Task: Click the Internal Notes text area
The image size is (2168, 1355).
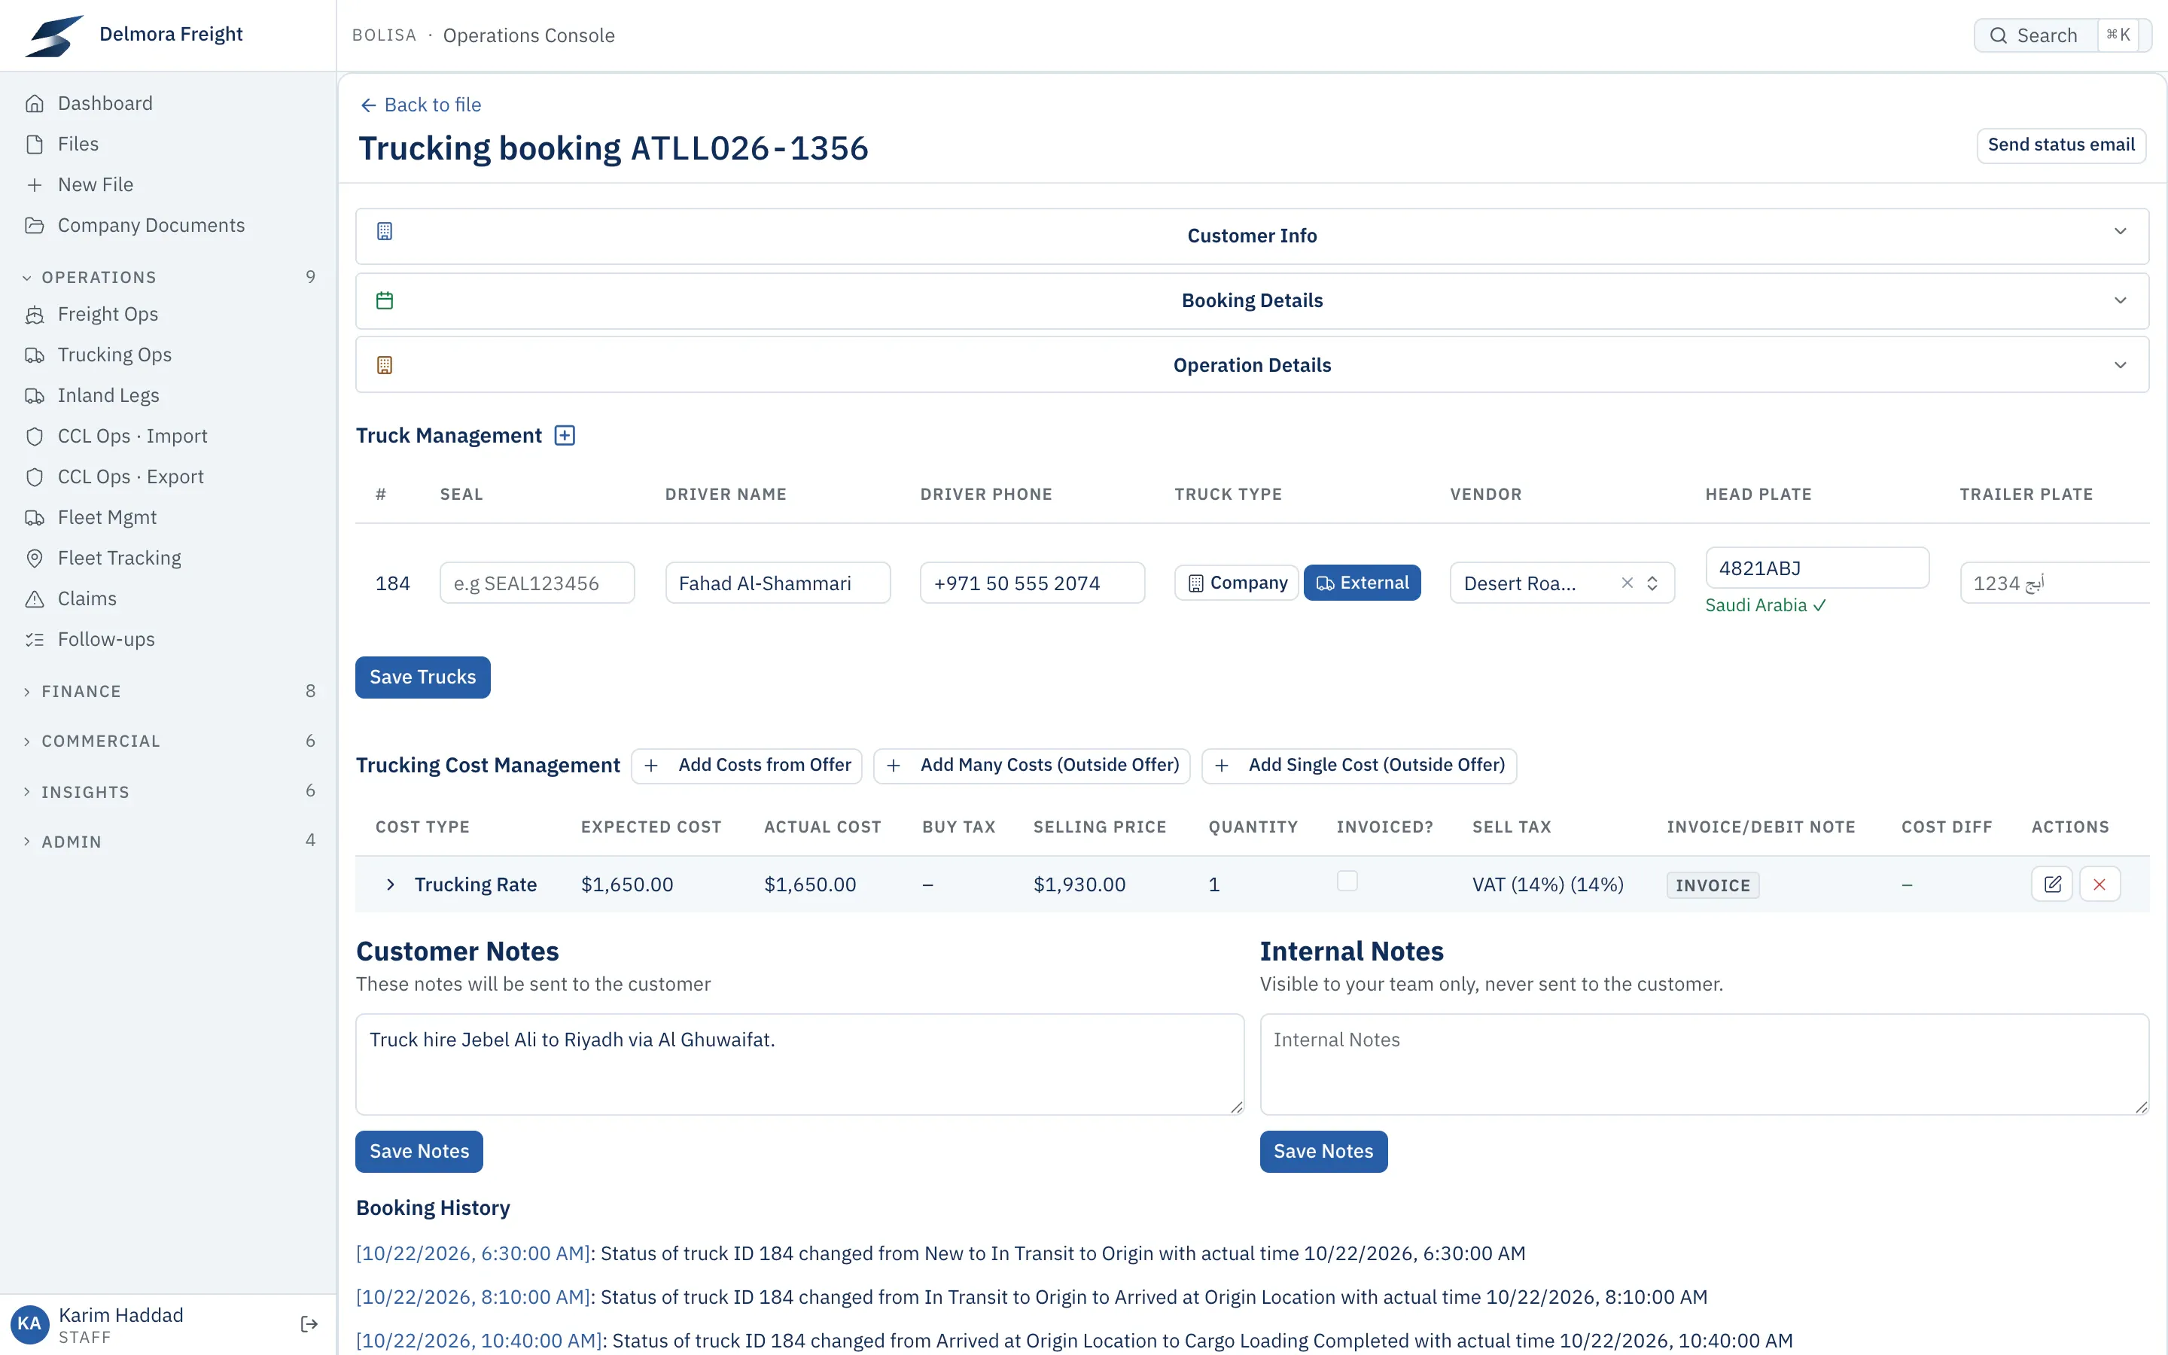Action: click(1704, 1064)
